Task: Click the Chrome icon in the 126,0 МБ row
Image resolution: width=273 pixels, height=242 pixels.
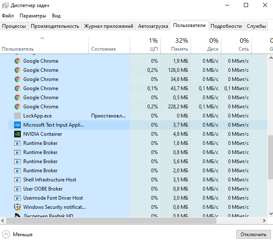Action: tap(17, 70)
